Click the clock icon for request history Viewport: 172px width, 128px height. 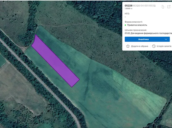coord(154,46)
